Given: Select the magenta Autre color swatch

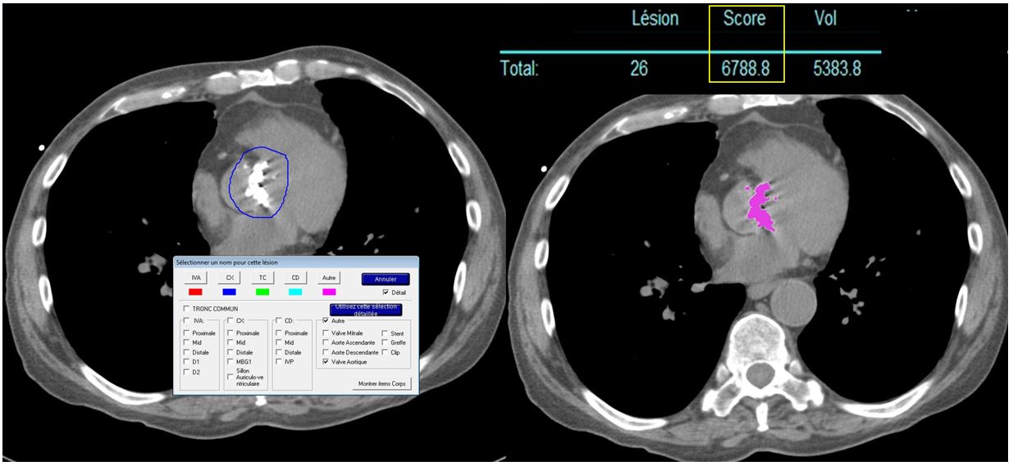Looking at the screenshot, I should point(329,292).
